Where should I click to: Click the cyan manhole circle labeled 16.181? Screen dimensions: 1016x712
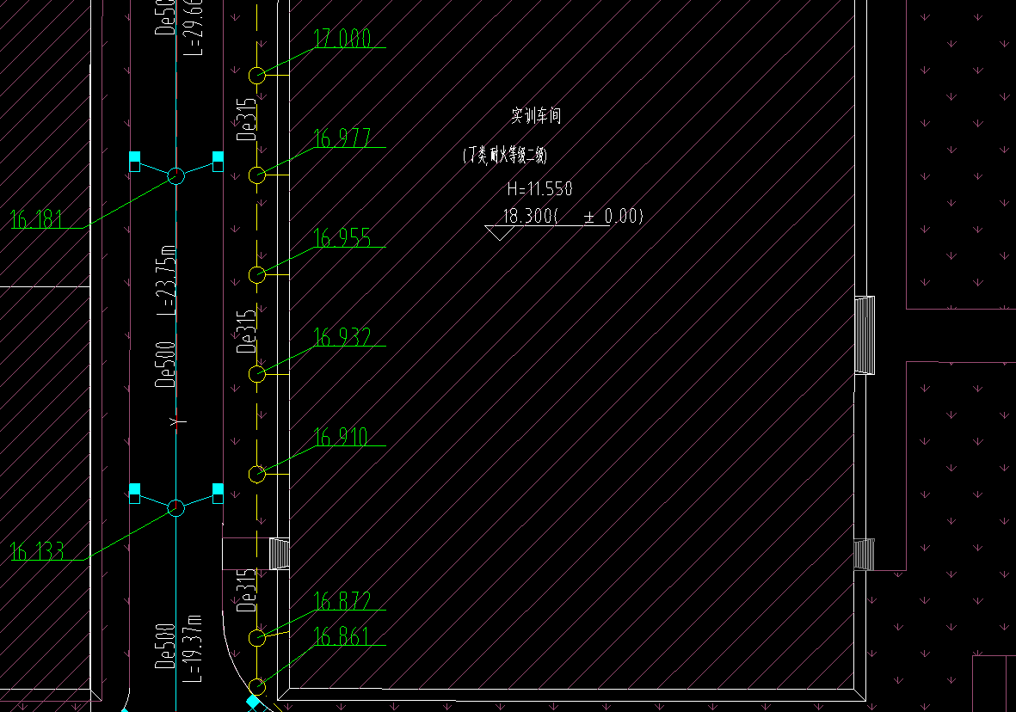pos(176,175)
